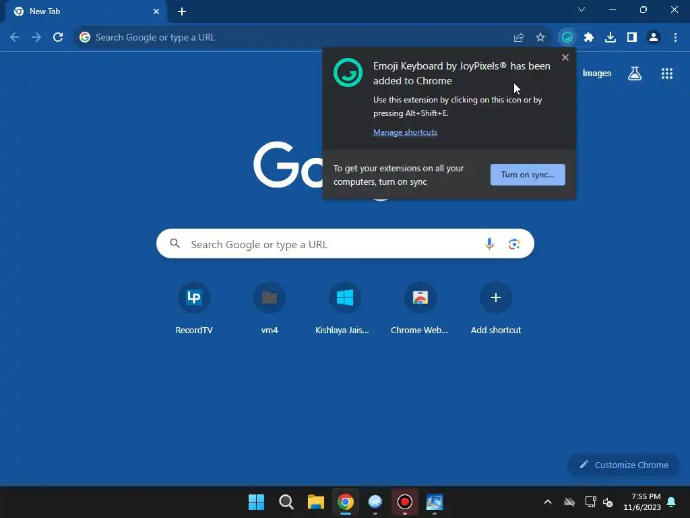Reload the page
This screenshot has width=690, height=518.
(x=58, y=38)
